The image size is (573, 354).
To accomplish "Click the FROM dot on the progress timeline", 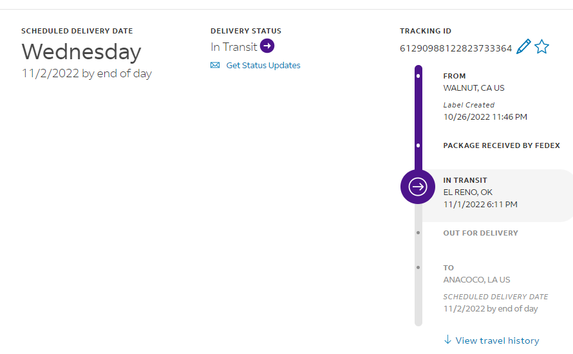I will pos(418,76).
